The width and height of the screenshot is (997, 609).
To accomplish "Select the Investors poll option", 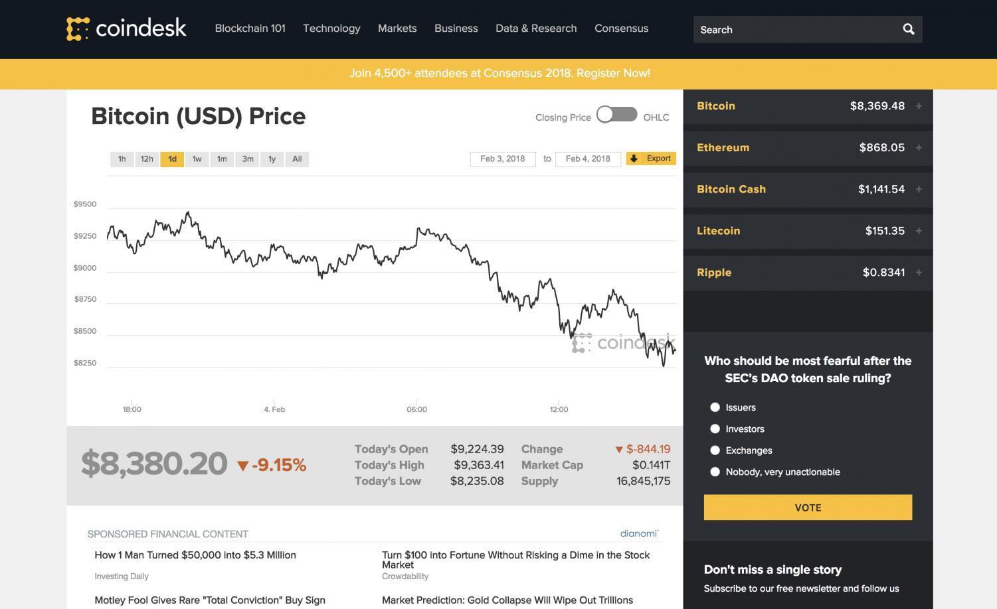I will tap(715, 429).
